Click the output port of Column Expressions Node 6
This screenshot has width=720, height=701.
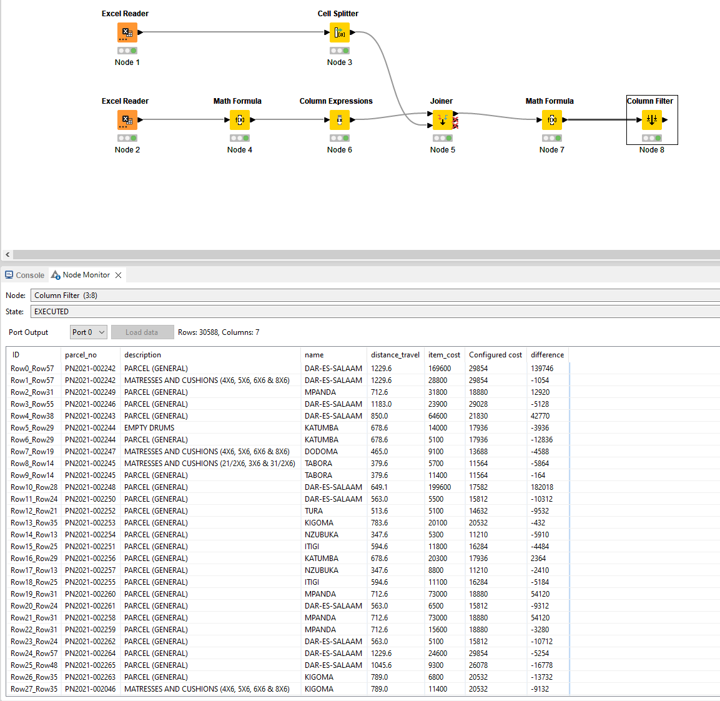coord(353,120)
